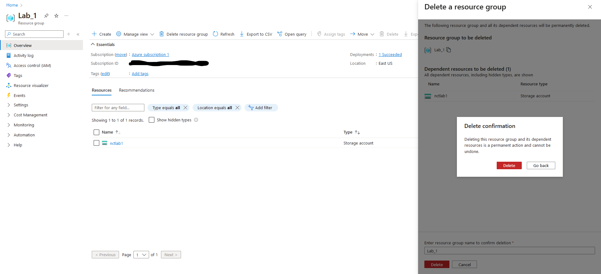Screen dimensions: 601x274
Task: Click Cancel in the delete panel
Action: 464,265
